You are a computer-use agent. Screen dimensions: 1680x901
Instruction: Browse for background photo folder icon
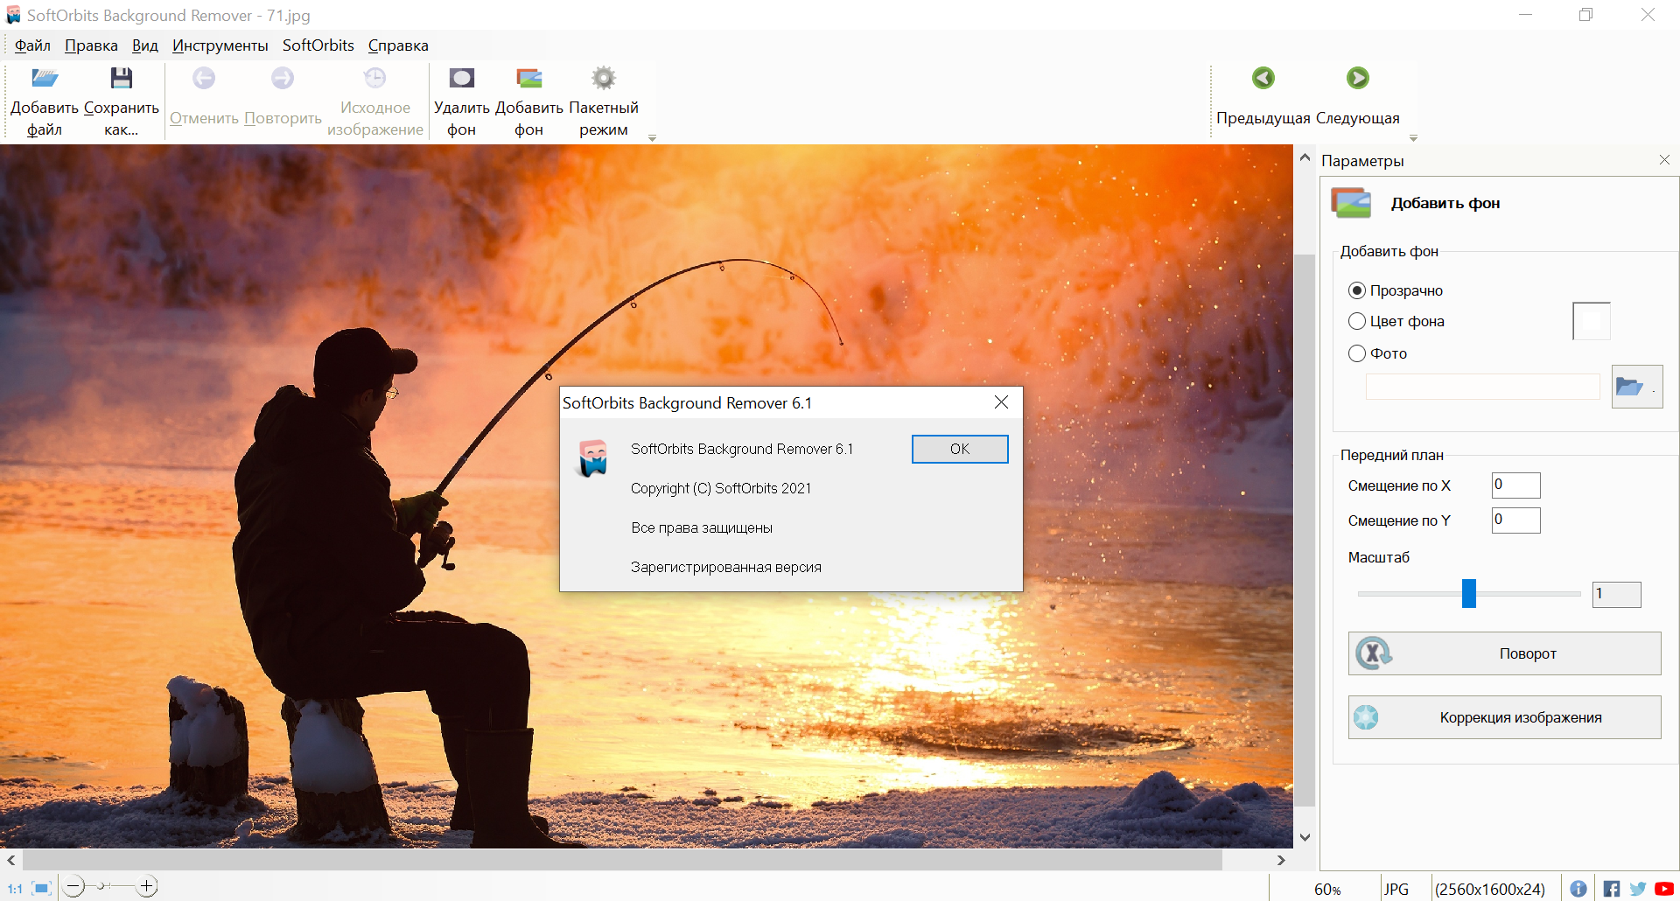point(1635,387)
